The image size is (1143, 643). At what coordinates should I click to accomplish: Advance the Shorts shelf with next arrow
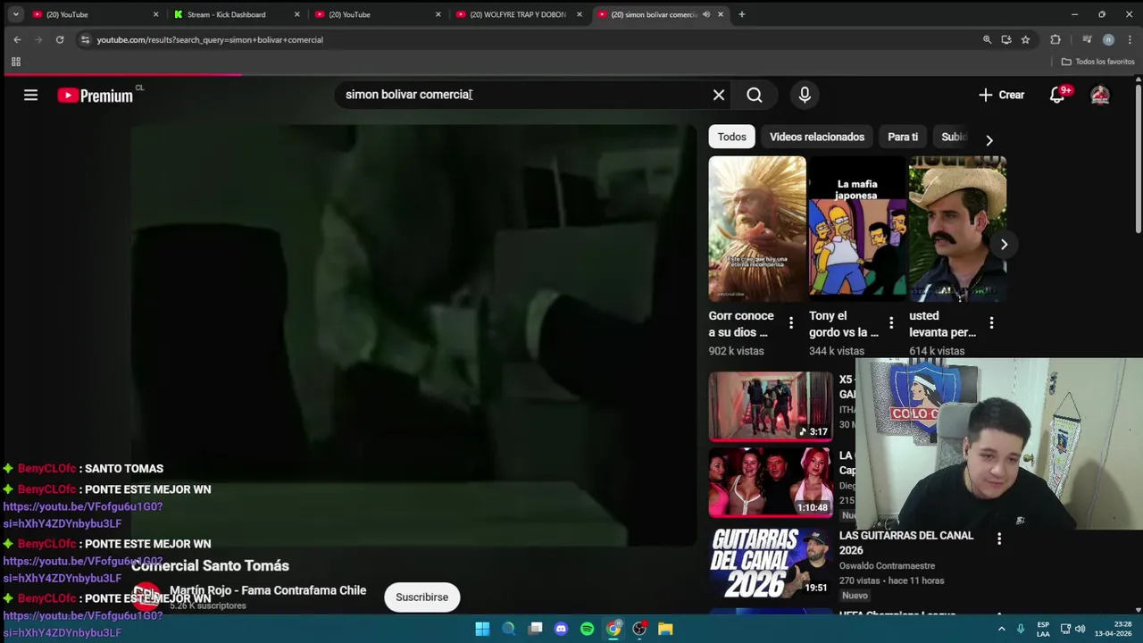tap(1004, 244)
